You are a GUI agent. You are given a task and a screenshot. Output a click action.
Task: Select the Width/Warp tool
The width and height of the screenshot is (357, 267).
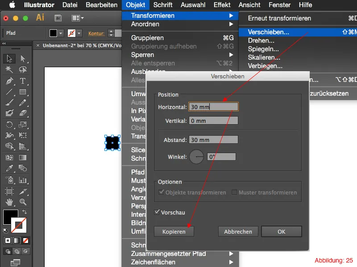[9, 135]
